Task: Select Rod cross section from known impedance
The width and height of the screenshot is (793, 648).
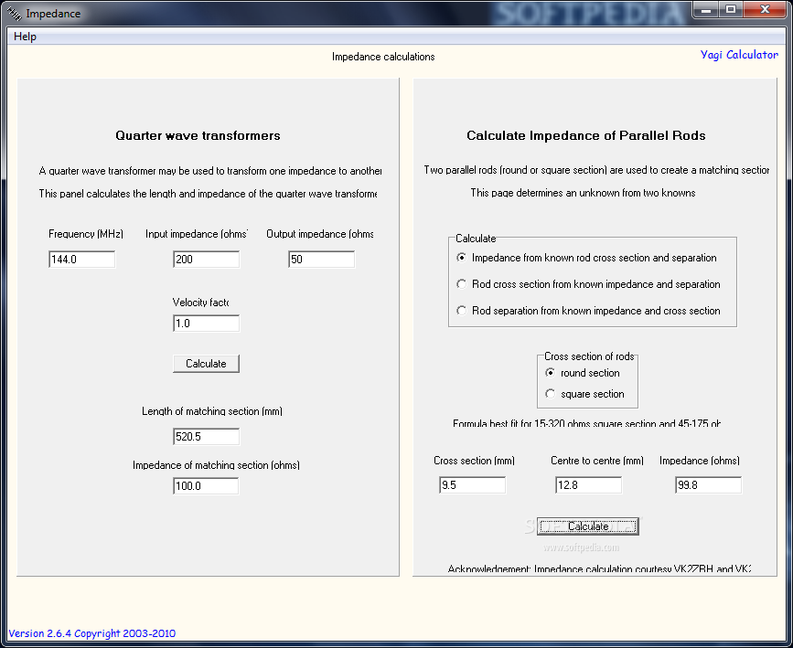Action: coord(588,284)
